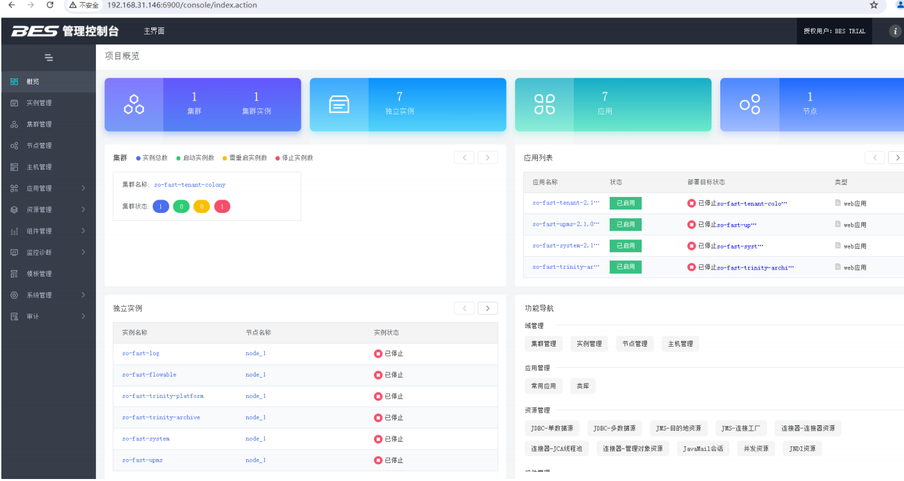Click the 模板管理 sidebar icon
The image size is (904, 481).
click(x=15, y=273)
